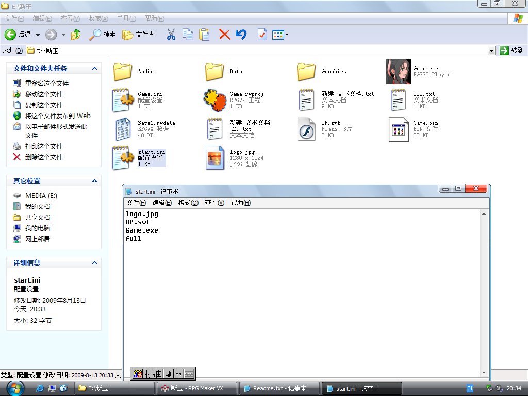Collapse the 其它位置 panel
528x396 pixels.
coord(95,181)
